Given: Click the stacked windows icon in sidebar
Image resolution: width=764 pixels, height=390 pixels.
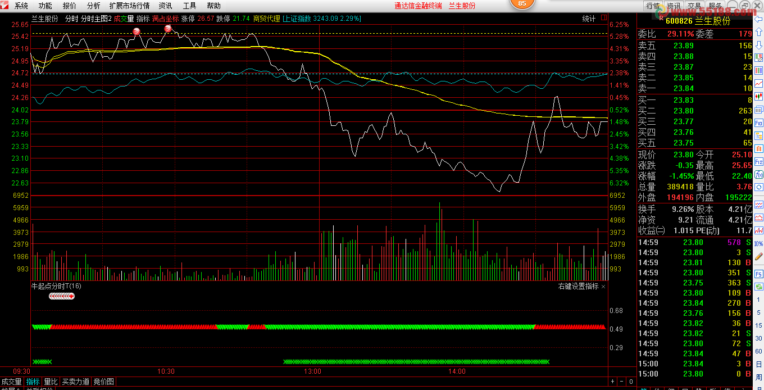Looking at the screenshot, I should pos(758,110).
